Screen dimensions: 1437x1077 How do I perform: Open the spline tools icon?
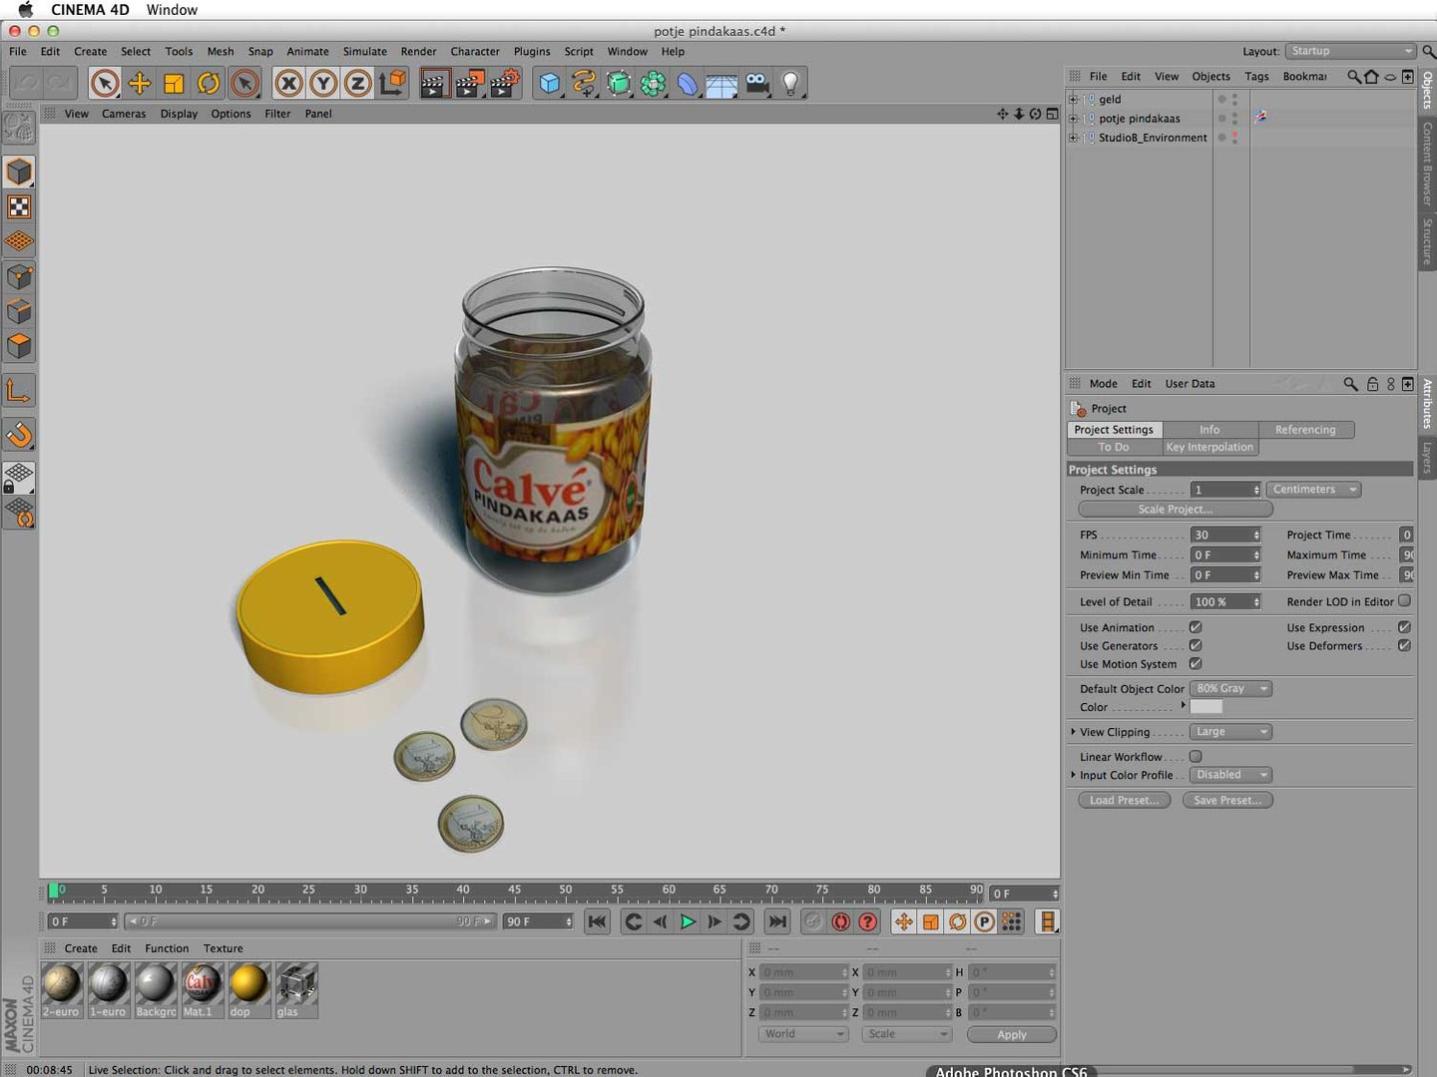point(584,84)
